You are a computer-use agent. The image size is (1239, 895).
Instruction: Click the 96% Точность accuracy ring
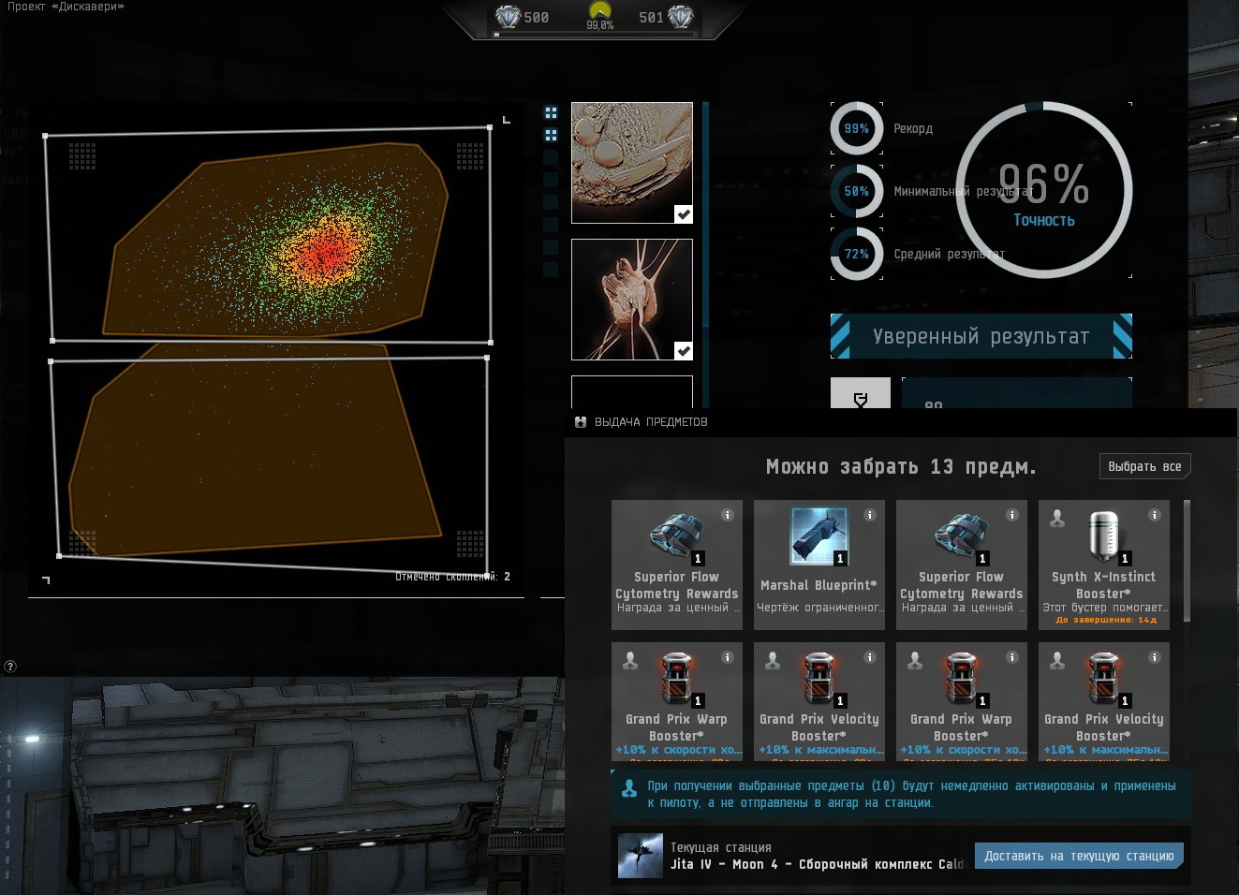click(1043, 191)
